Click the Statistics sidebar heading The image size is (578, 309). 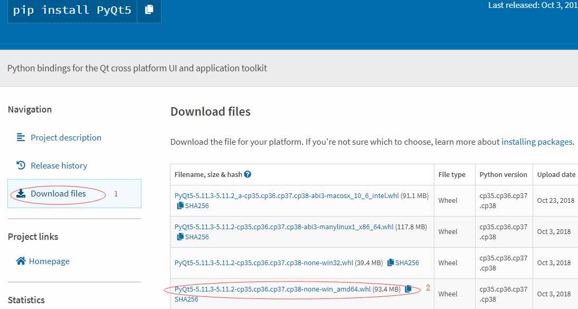(26, 300)
